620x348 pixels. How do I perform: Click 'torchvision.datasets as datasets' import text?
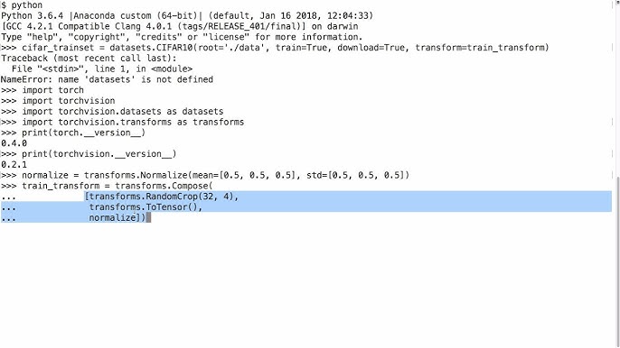point(141,111)
